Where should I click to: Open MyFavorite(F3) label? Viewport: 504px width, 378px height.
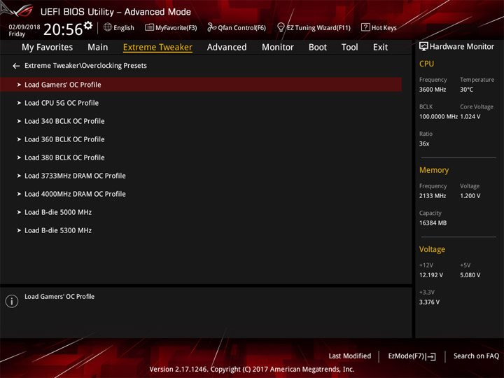[x=176, y=28]
